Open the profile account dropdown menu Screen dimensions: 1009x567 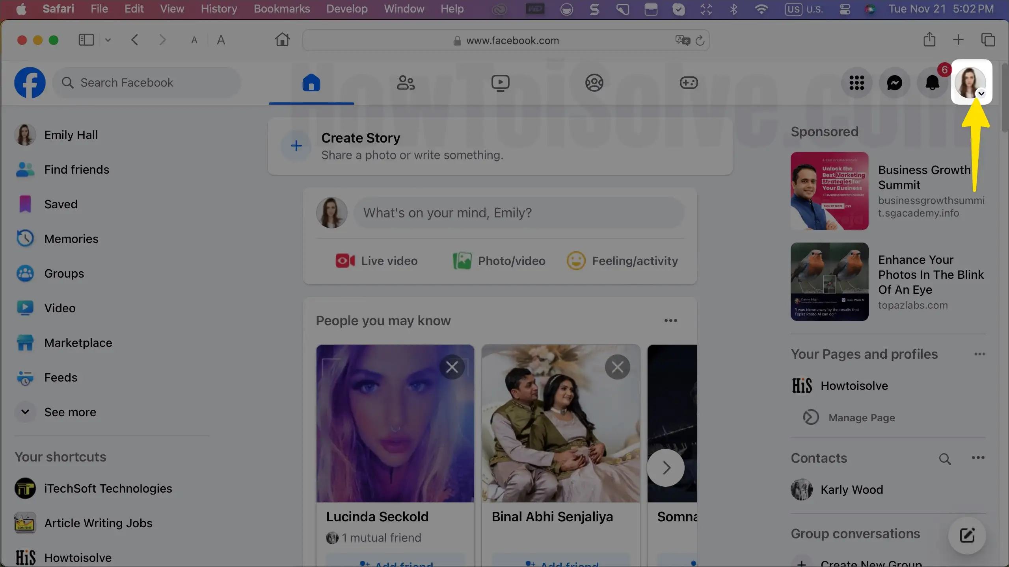[x=971, y=83]
